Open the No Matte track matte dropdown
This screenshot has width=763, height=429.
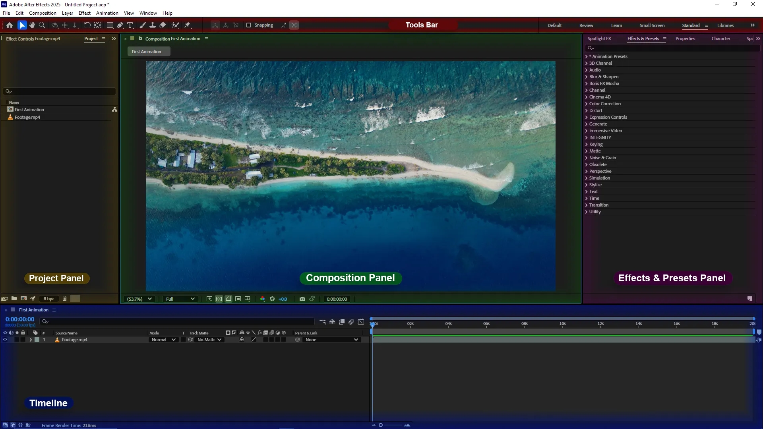[x=209, y=340]
